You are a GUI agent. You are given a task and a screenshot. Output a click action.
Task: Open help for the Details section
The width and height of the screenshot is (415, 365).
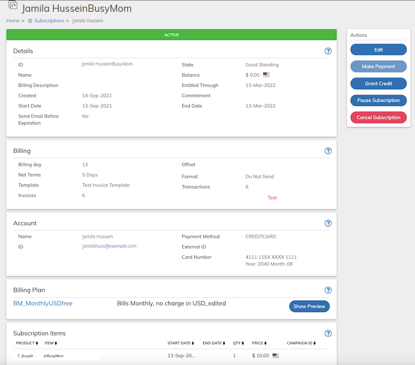(x=328, y=51)
